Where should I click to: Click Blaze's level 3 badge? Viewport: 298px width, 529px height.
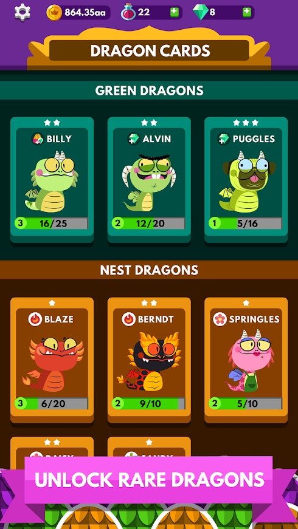click(x=21, y=403)
